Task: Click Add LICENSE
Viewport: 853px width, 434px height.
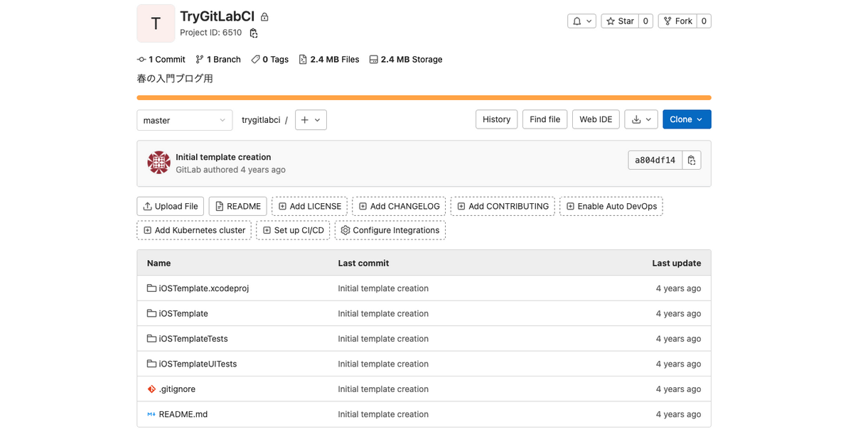Action: [310, 206]
